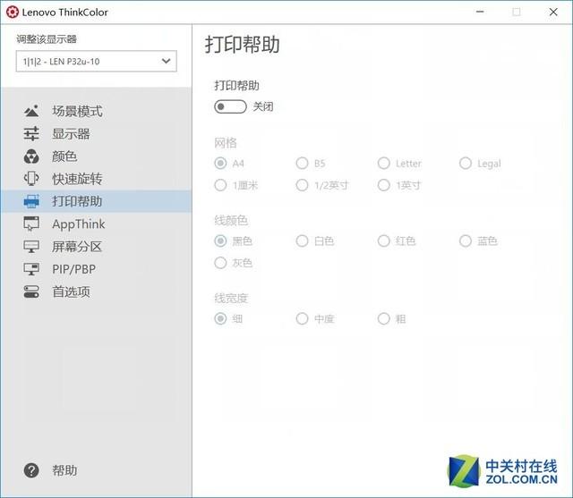Select the A4 grid option
This screenshot has height=498, width=573.
pos(220,163)
